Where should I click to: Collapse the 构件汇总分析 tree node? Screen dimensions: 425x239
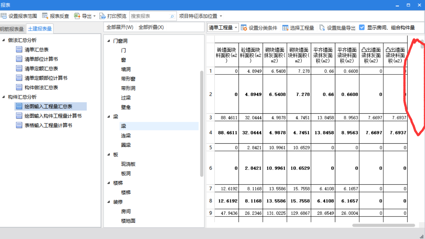[x=3, y=97]
